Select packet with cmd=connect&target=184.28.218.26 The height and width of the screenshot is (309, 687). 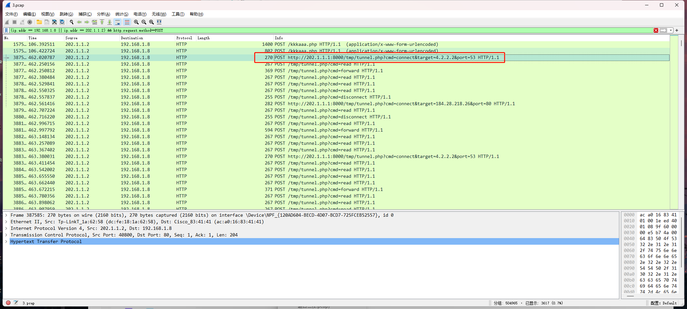tap(336, 104)
